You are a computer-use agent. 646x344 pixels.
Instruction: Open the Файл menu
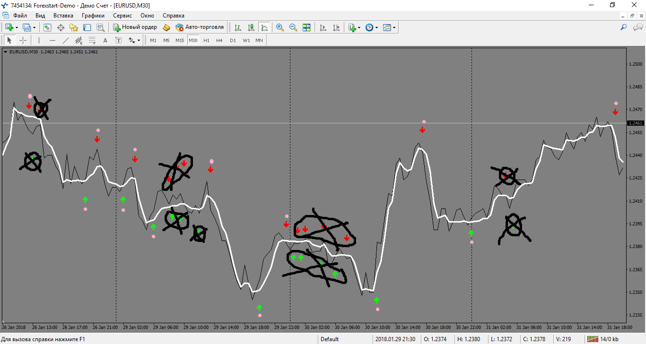tap(20, 16)
